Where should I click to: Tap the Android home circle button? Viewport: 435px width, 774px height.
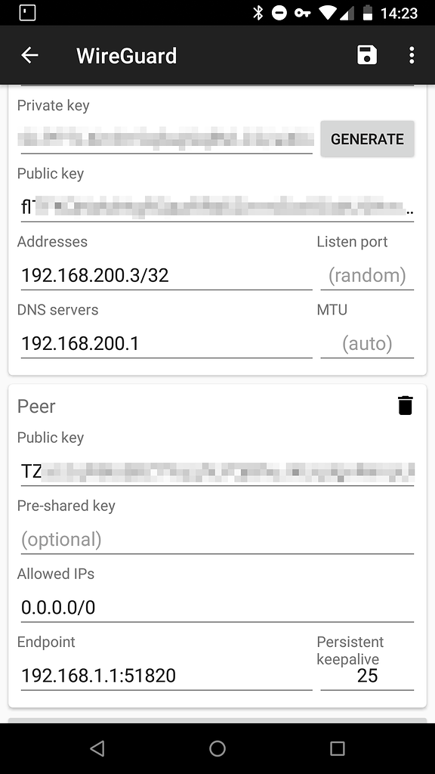pos(217,748)
